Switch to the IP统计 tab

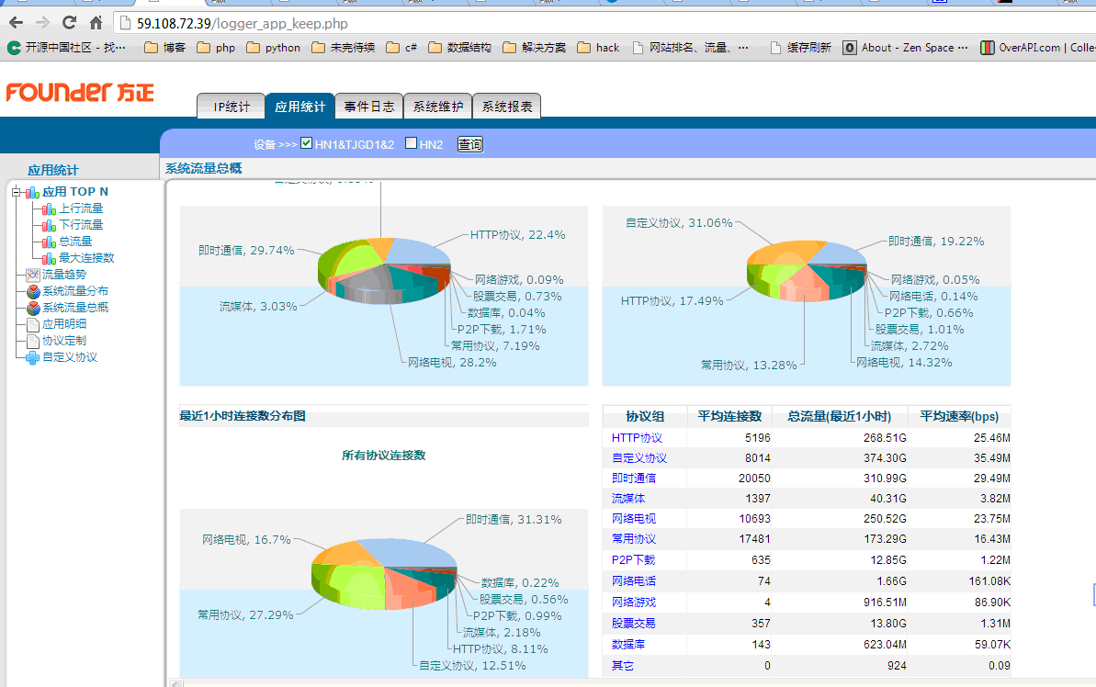[x=231, y=107]
